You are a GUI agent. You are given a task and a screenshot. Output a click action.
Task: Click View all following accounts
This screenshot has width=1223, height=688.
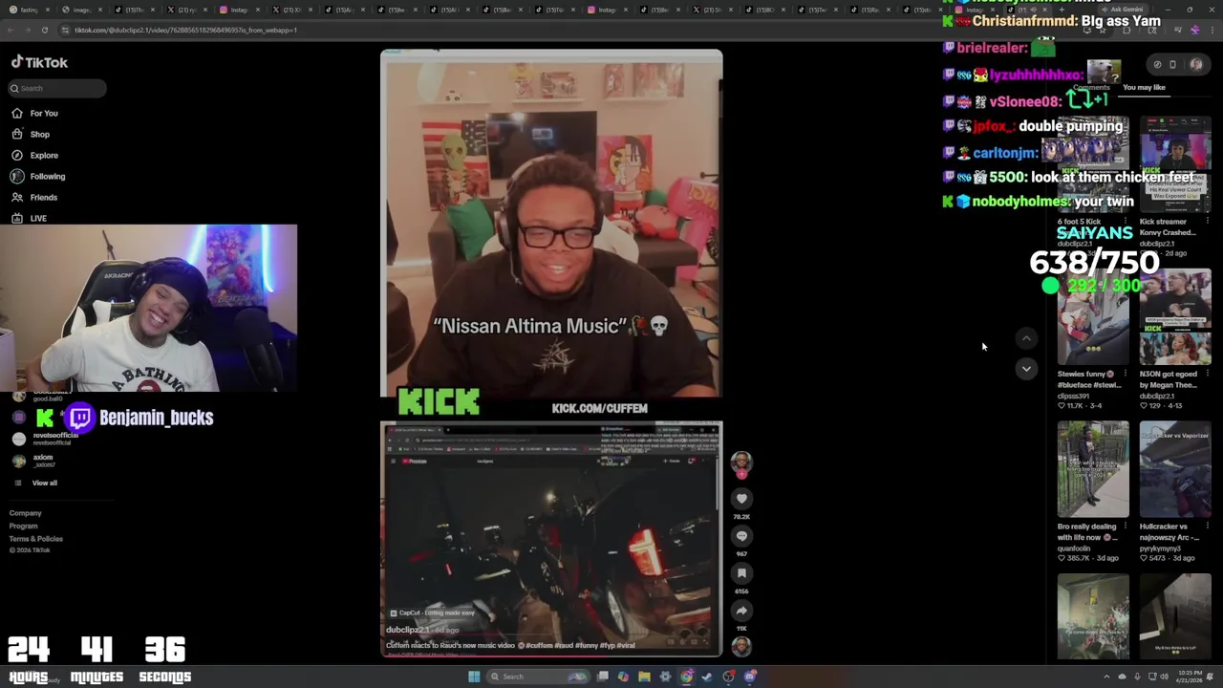36,483
